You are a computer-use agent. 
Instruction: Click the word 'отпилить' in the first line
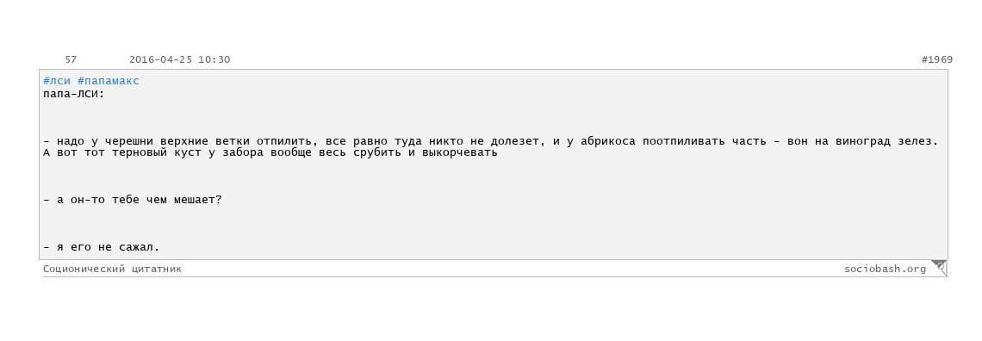pos(283,141)
